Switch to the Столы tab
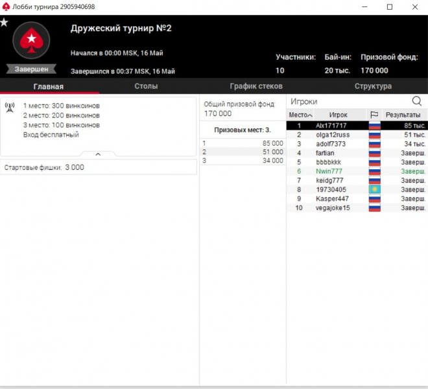The height and width of the screenshot is (389, 428). pyautogui.click(x=146, y=86)
